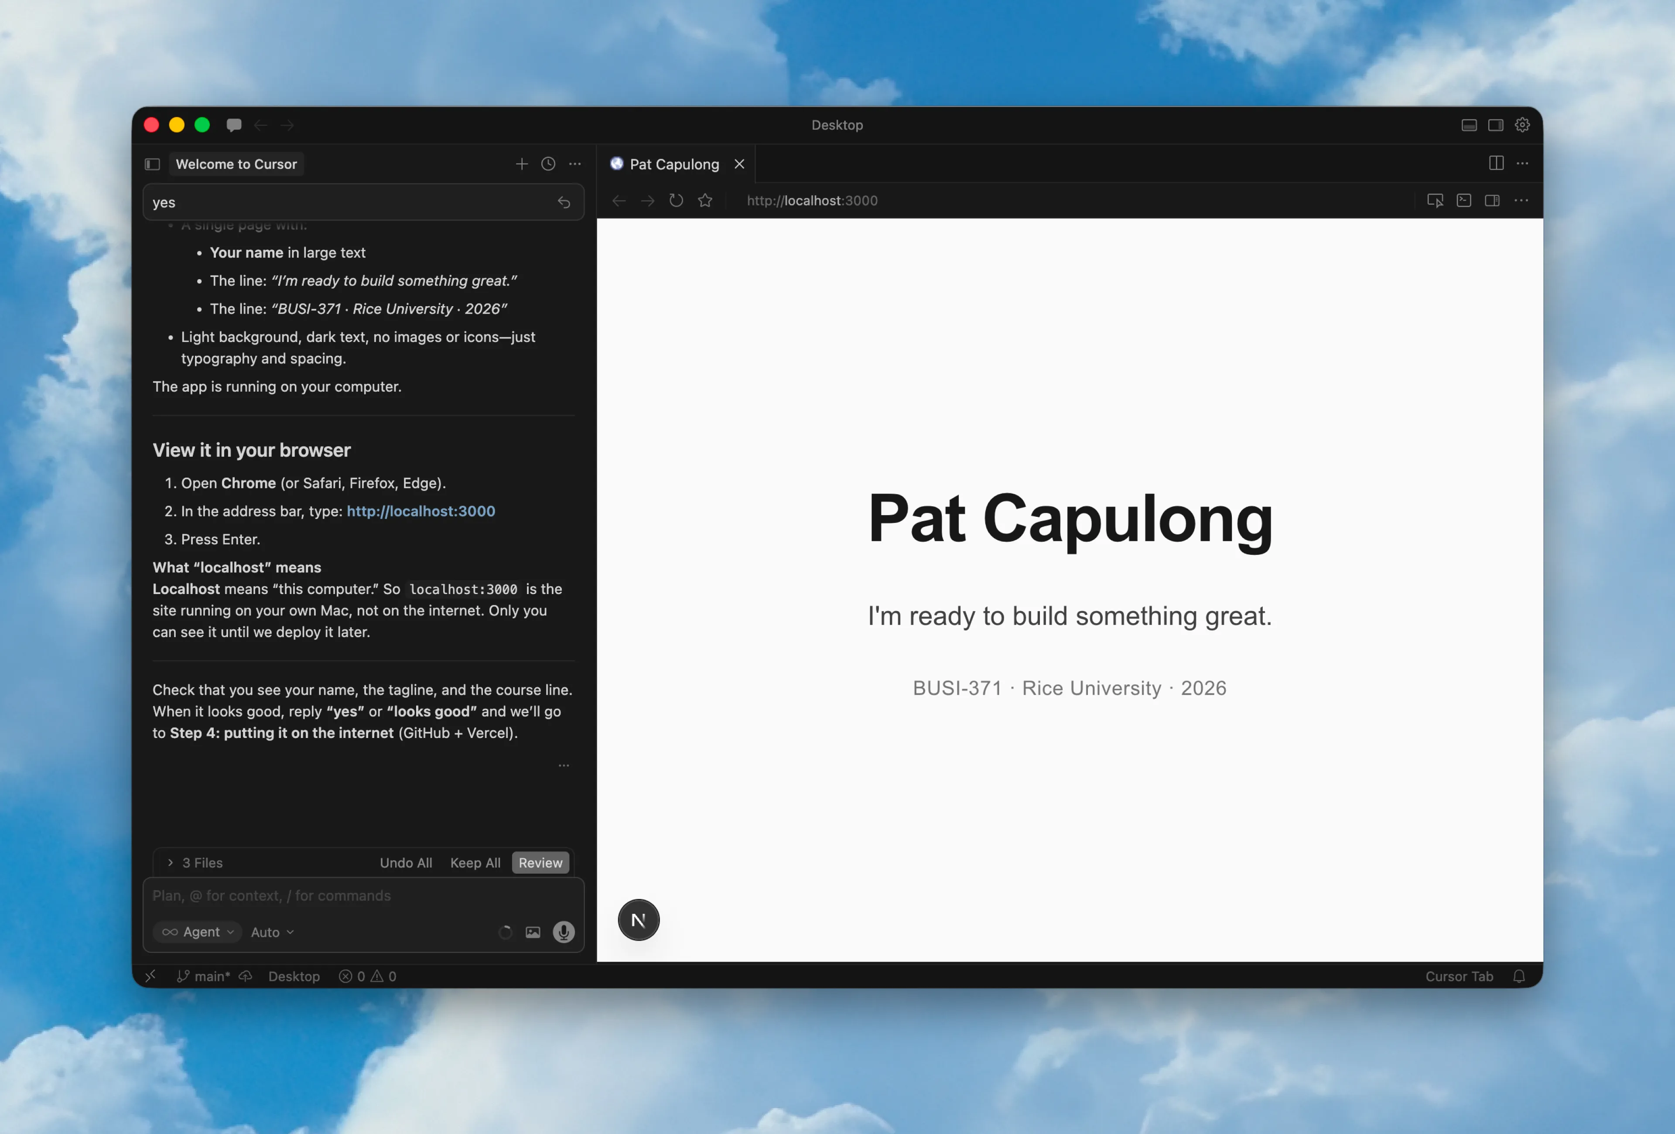Screen dimensions: 1675x1134
Task: Publish changes with cloud upload icon
Action: [x=246, y=976]
